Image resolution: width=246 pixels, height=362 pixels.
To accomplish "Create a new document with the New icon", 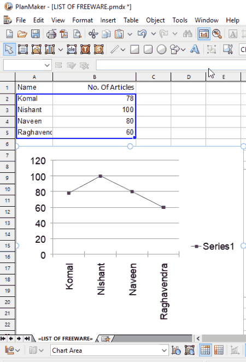I will (9, 34).
